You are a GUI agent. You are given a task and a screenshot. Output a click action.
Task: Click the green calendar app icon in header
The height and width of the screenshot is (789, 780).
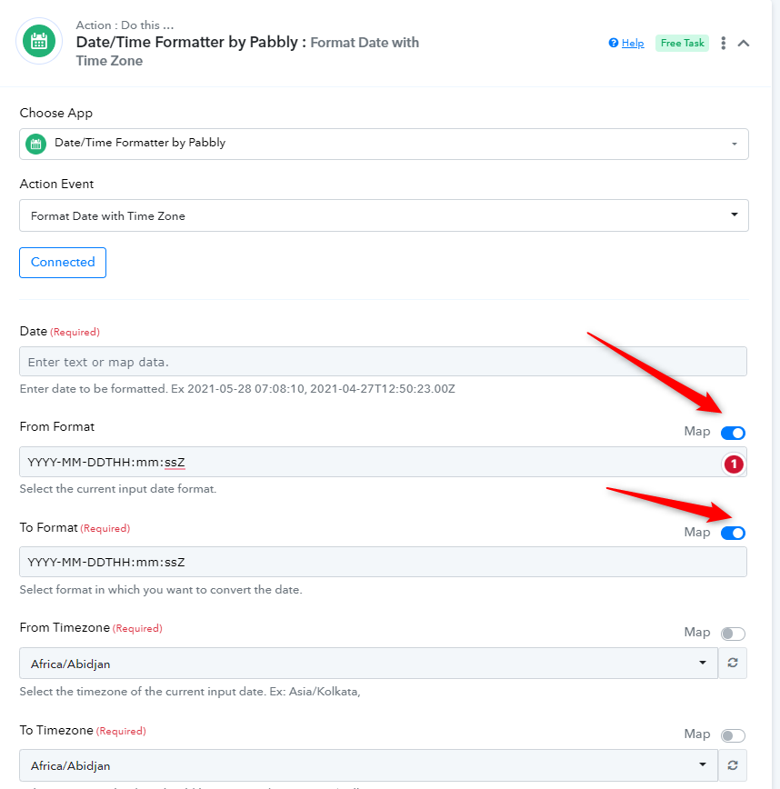[x=39, y=41]
